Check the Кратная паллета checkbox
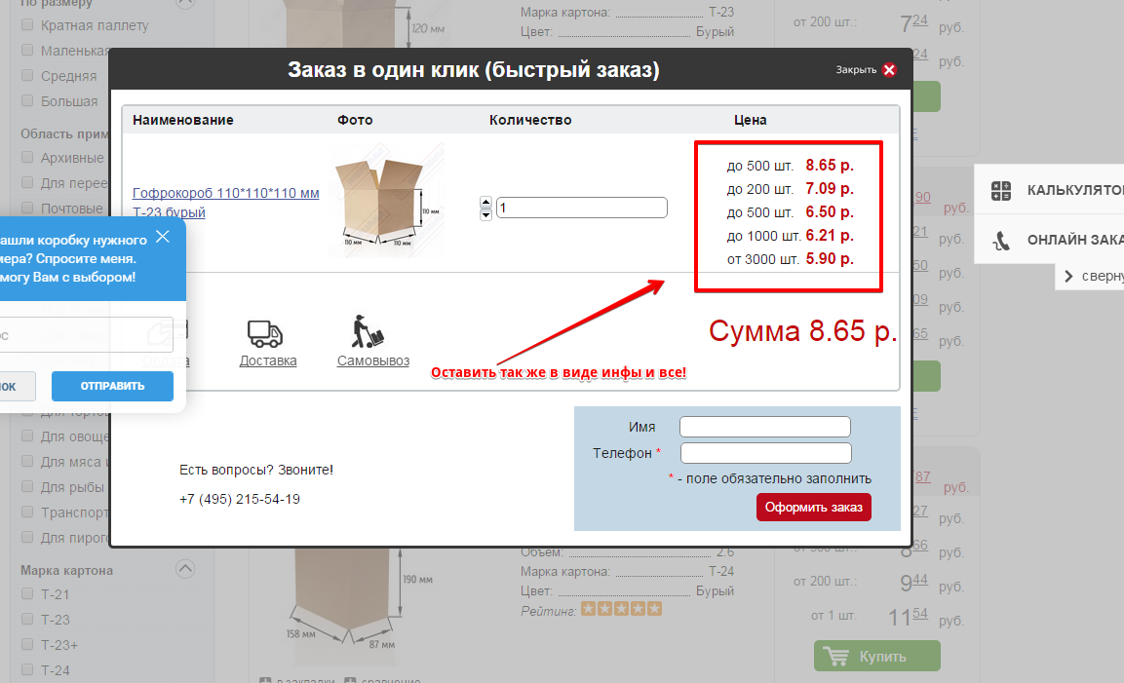The image size is (1124, 683). pyautogui.click(x=27, y=25)
